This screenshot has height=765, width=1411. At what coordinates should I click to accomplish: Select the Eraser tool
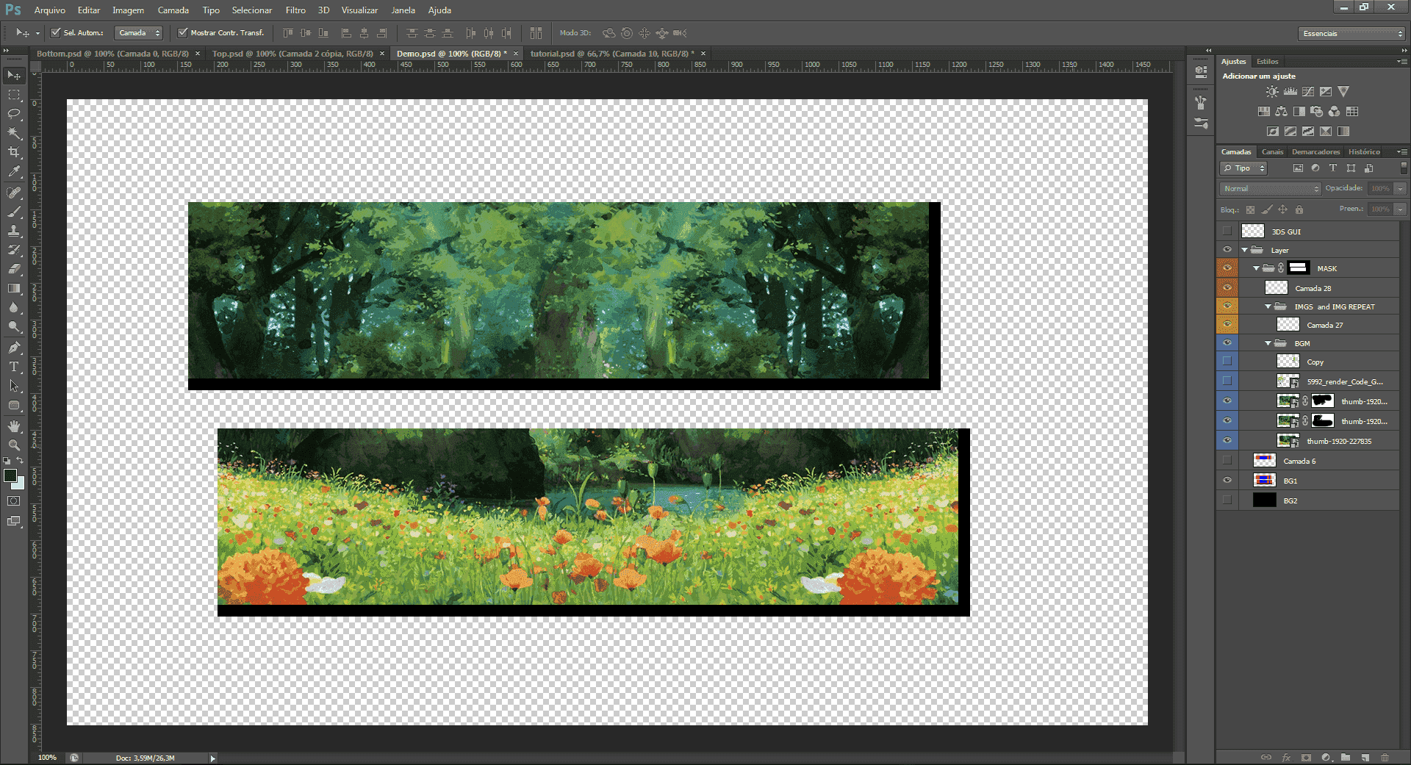(14, 269)
